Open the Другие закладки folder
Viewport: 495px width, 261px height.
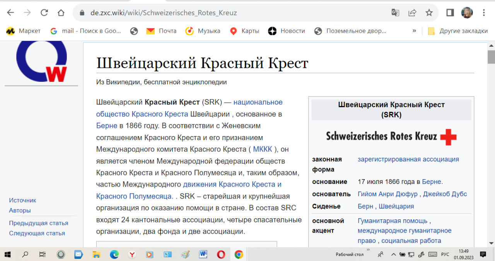[x=458, y=31]
